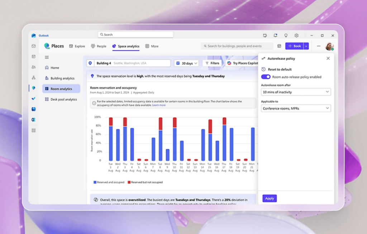The image size is (367, 234).
Task: Click the Outlook title label
Action: coord(44,35)
